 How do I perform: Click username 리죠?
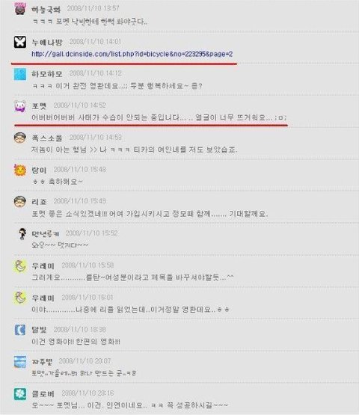tap(39, 202)
